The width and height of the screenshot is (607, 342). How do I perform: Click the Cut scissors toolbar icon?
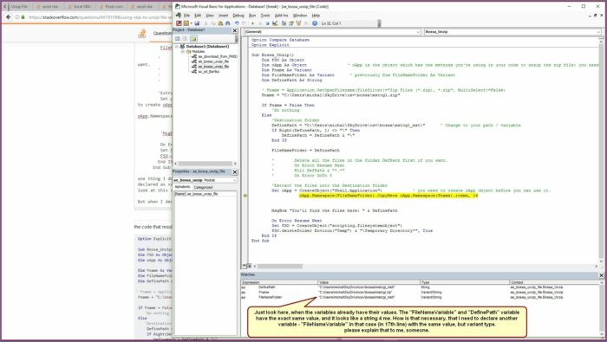tap(206, 23)
